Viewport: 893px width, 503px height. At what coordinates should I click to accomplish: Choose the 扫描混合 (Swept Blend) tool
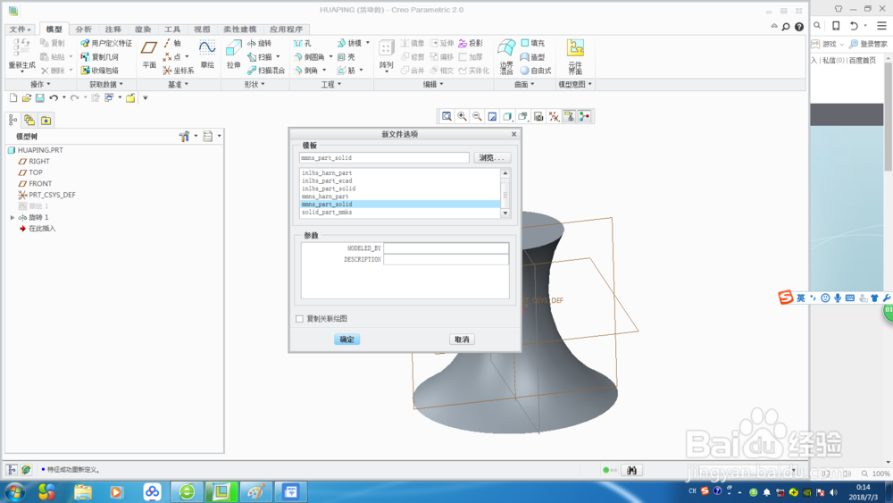tap(266, 71)
